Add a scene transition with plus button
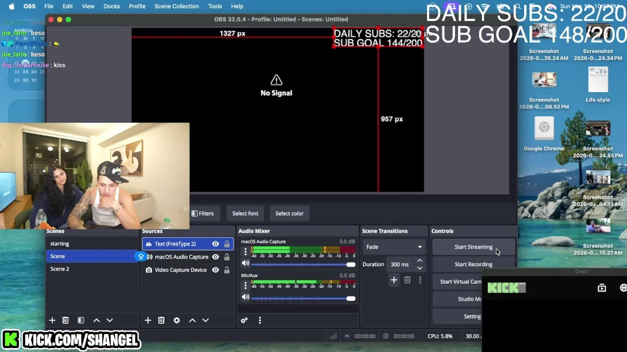 (394, 280)
